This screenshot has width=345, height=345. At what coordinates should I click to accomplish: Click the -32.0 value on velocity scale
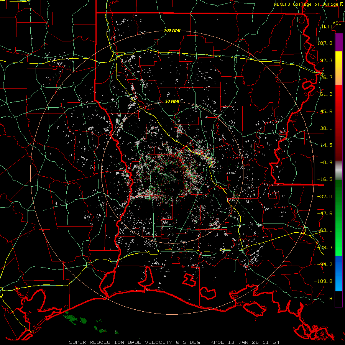pos(325,197)
